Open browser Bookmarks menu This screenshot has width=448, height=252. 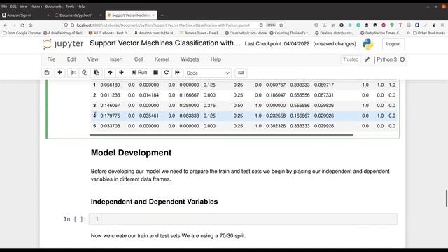click(54, 6)
